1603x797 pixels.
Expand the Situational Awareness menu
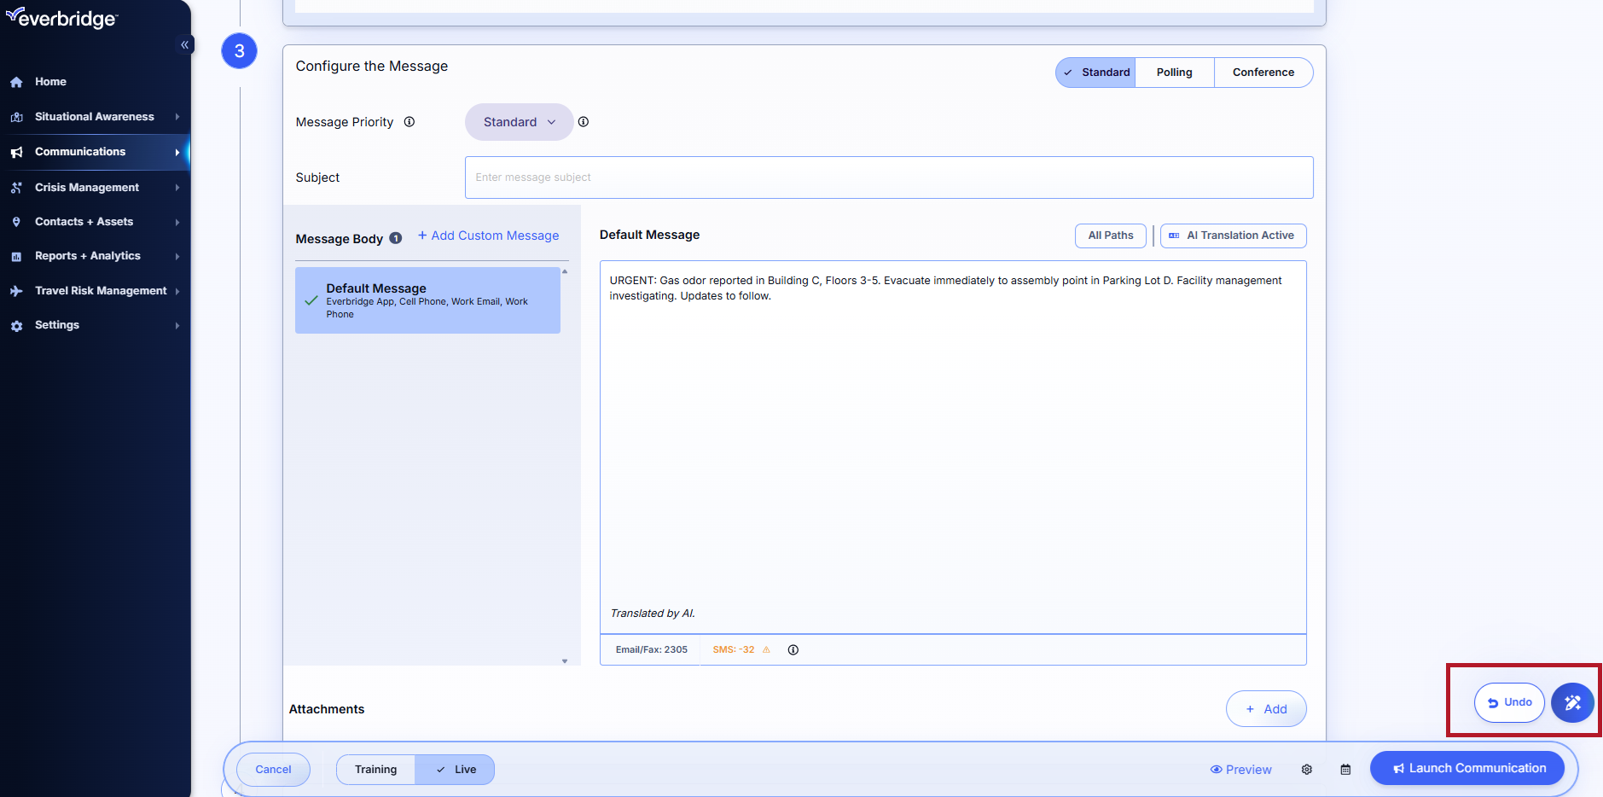pos(95,117)
